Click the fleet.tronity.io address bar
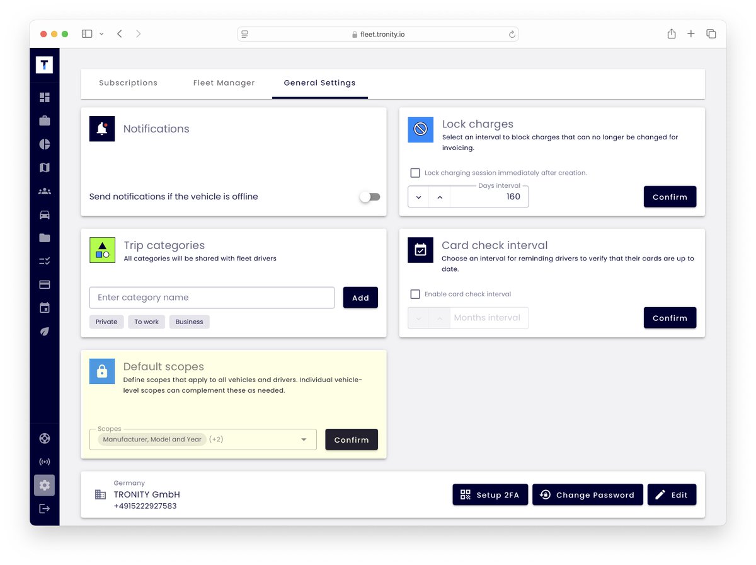The width and height of the screenshot is (756, 565). pos(378,34)
